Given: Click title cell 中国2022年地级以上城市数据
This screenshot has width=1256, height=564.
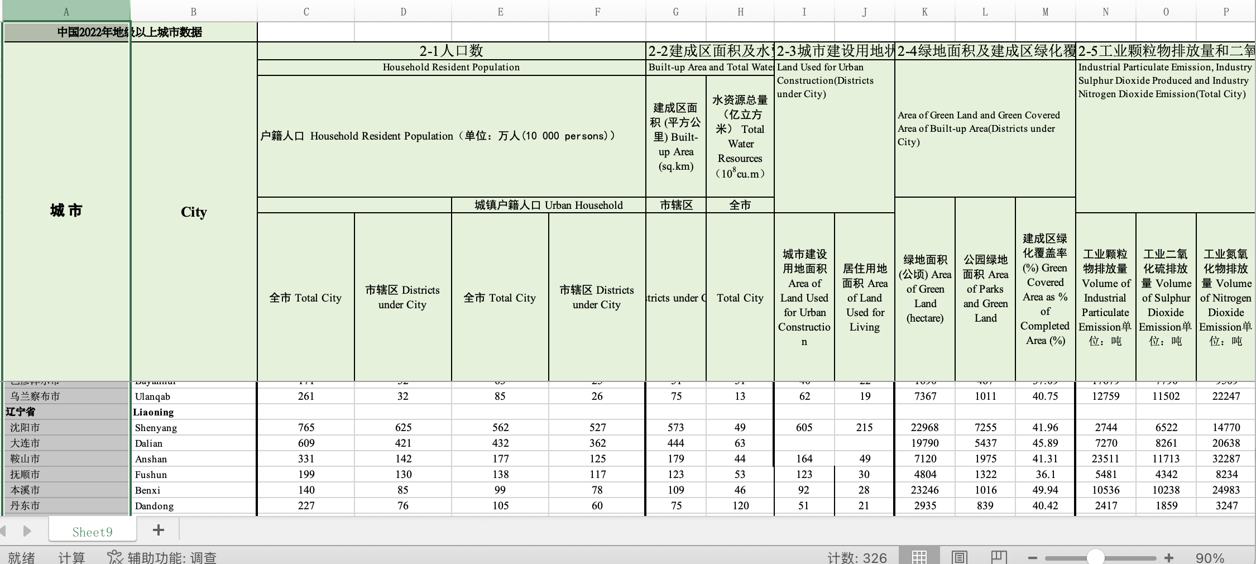Looking at the screenshot, I should (130, 32).
